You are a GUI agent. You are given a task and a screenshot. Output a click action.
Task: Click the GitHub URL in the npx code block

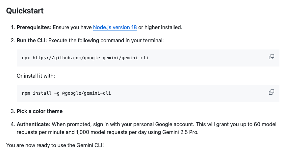point(93,57)
